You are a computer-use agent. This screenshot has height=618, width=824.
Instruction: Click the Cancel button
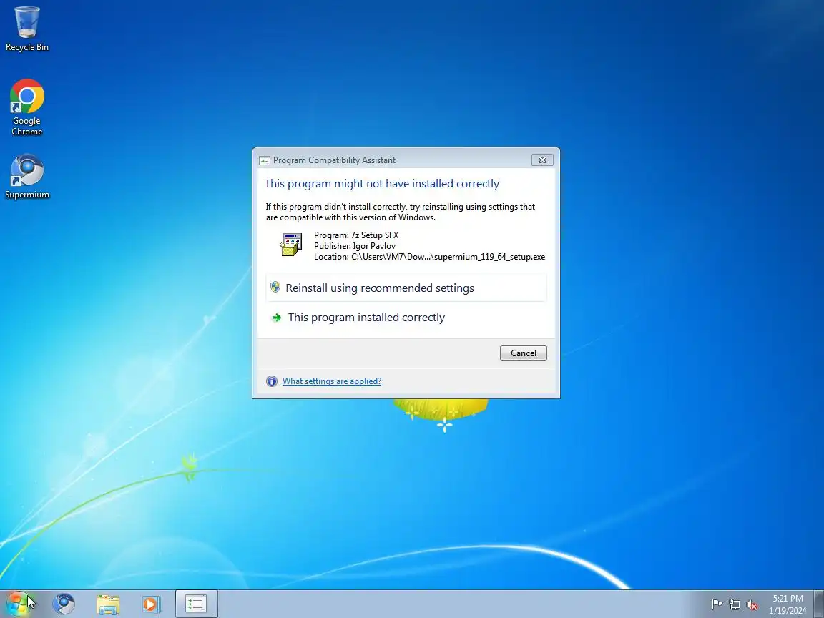(523, 353)
